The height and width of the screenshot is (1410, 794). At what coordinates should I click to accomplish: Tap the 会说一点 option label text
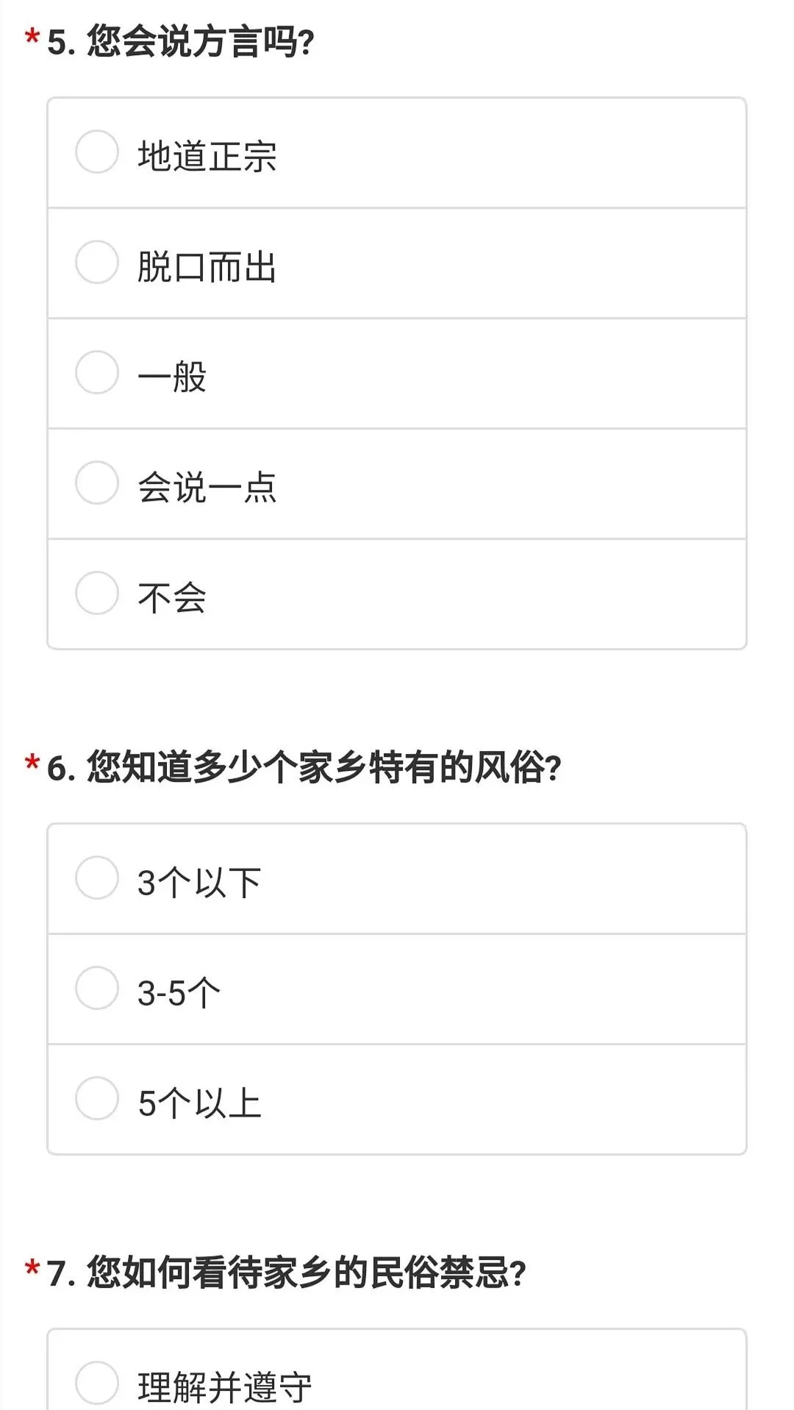pos(207,488)
